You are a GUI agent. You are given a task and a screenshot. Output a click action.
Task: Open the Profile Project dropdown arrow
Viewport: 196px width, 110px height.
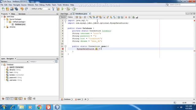[77, 9]
